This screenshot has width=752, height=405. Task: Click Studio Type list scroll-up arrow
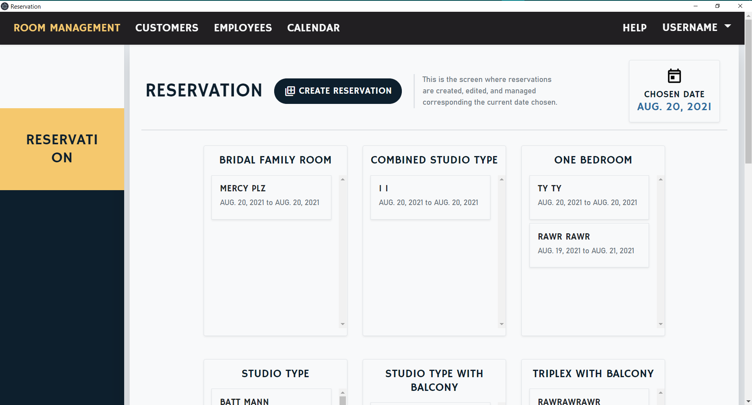pyautogui.click(x=343, y=392)
